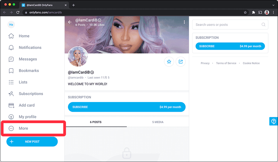278x162 pixels.
Task: Click the search magnifier icon
Action: click(x=263, y=25)
